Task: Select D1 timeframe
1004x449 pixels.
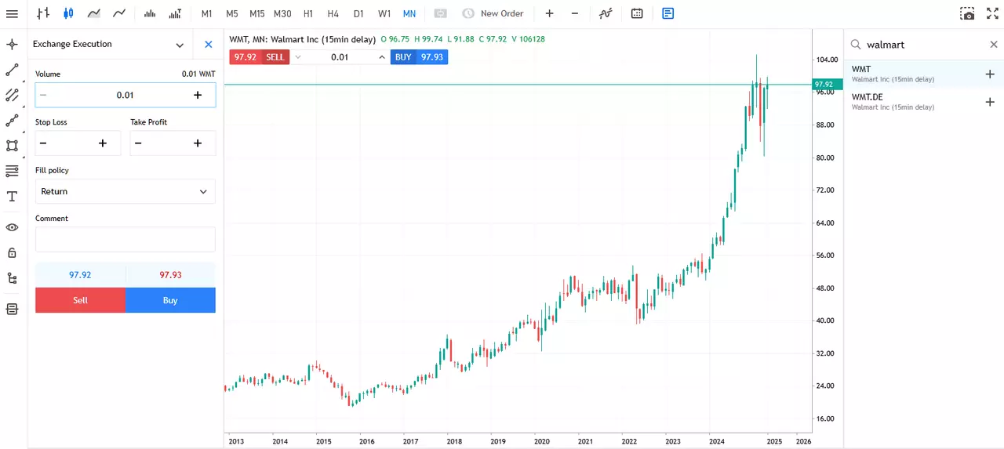Action: tap(358, 13)
